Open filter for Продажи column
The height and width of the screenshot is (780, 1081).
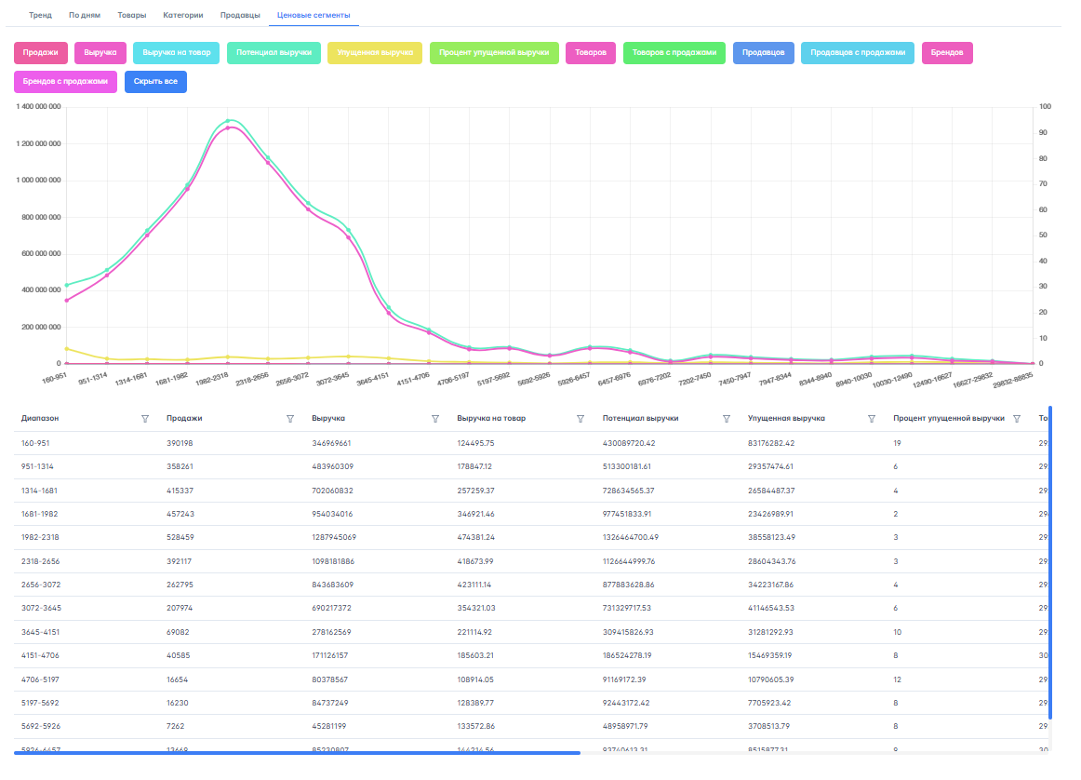point(290,419)
